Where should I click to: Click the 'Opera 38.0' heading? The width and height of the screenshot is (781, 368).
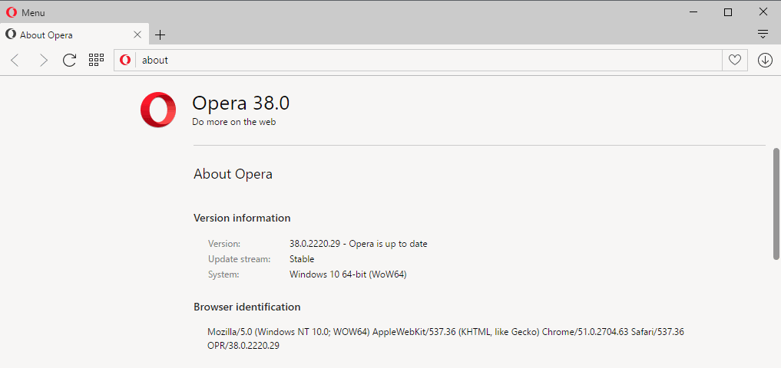pyautogui.click(x=240, y=103)
